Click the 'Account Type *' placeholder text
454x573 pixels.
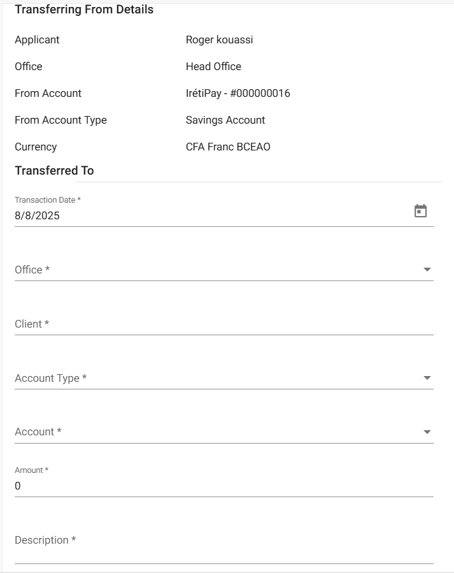click(51, 378)
